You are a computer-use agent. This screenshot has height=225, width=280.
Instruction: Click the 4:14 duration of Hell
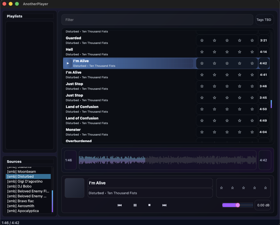click(x=264, y=52)
